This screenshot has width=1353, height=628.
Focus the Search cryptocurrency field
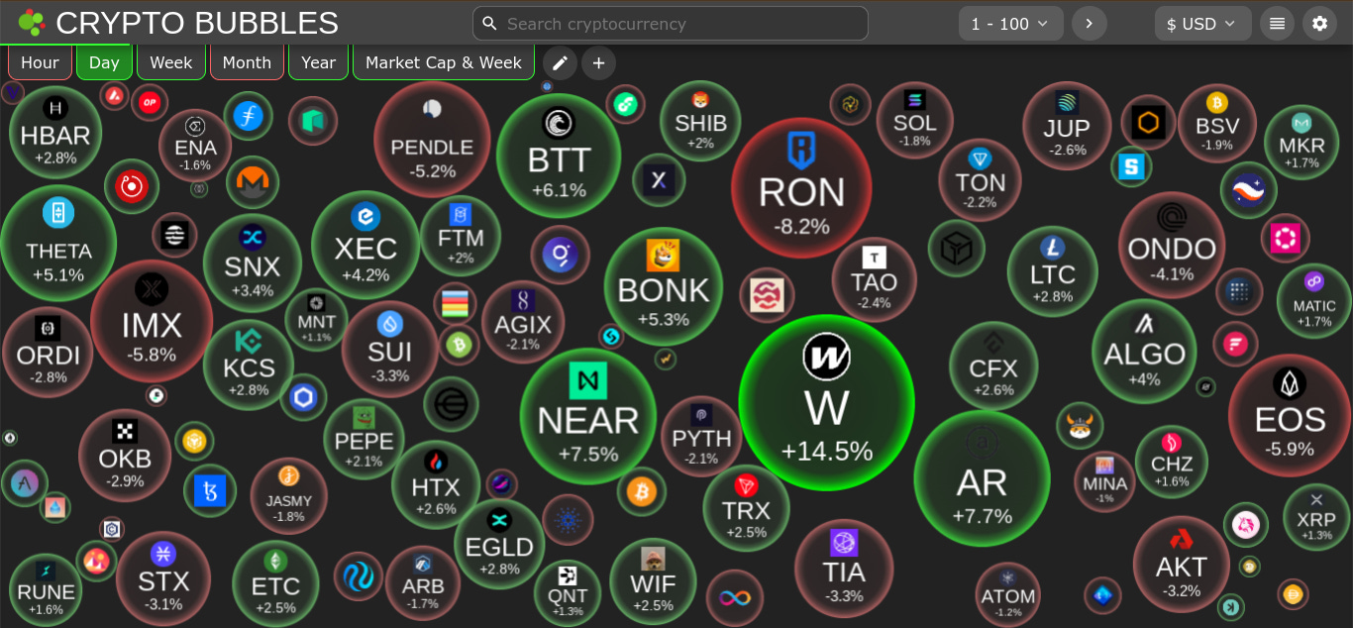671,24
